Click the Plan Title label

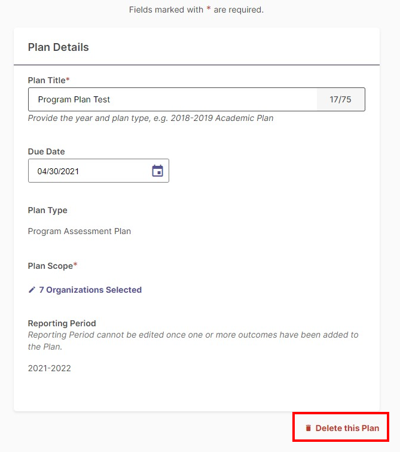47,80
